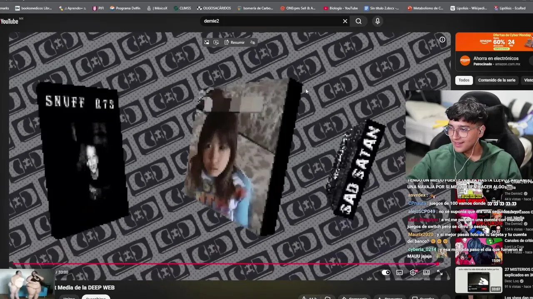Select 'Contenido de la serie' chip
The image size is (533, 299).
coord(496,80)
